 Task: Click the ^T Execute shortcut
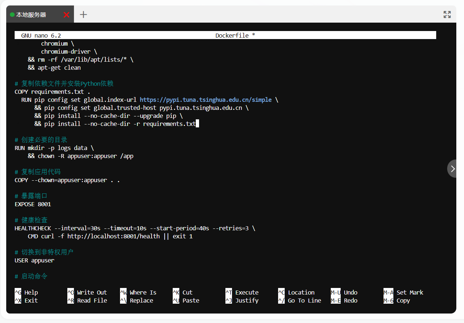pos(242,292)
